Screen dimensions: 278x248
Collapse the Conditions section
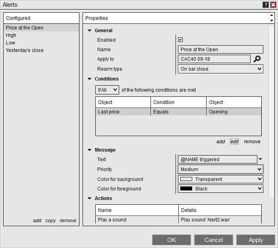[89, 79]
